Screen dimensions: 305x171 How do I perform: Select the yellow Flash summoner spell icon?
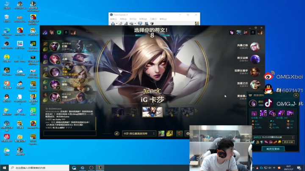tap(169, 133)
